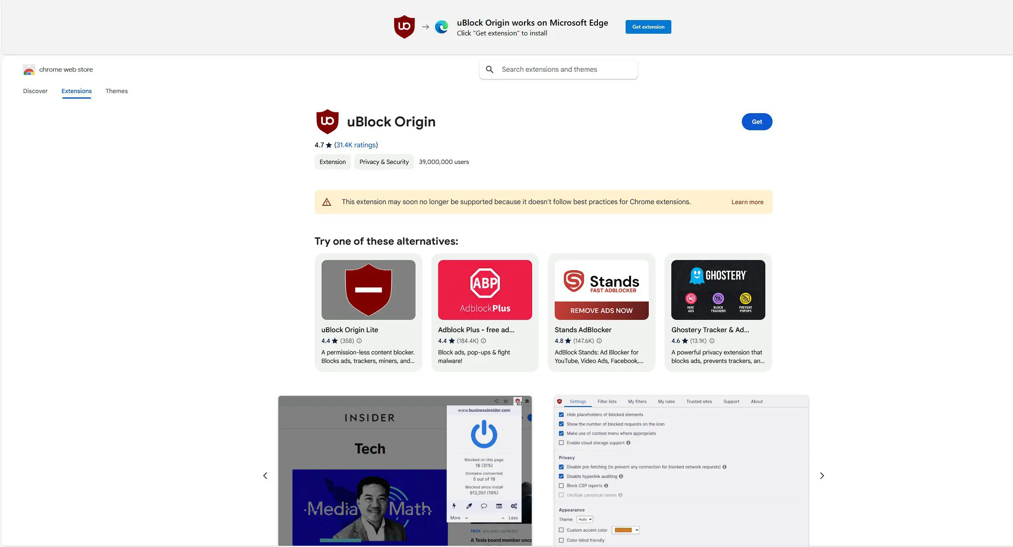The image size is (1013, 547).
Task: Click the uBlock Origin extension logo beside title
Action: (x=327, y=121)
